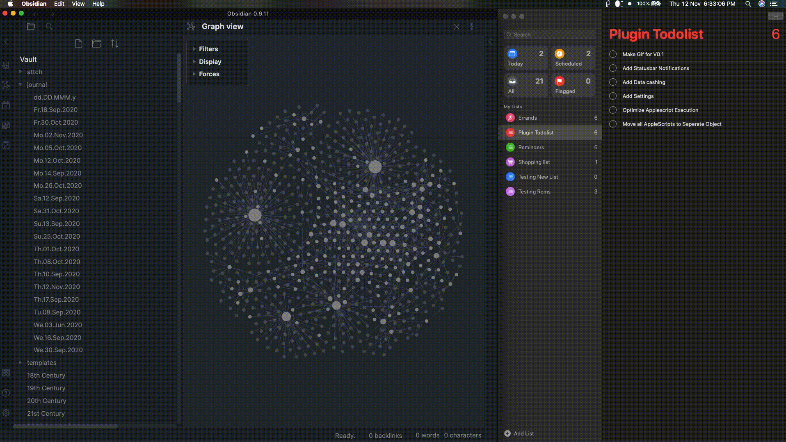Click the Reminders search field
Image resolution: width=786 pixels, height=442 pixels.
pyautogui.click(x=550, y=34)
